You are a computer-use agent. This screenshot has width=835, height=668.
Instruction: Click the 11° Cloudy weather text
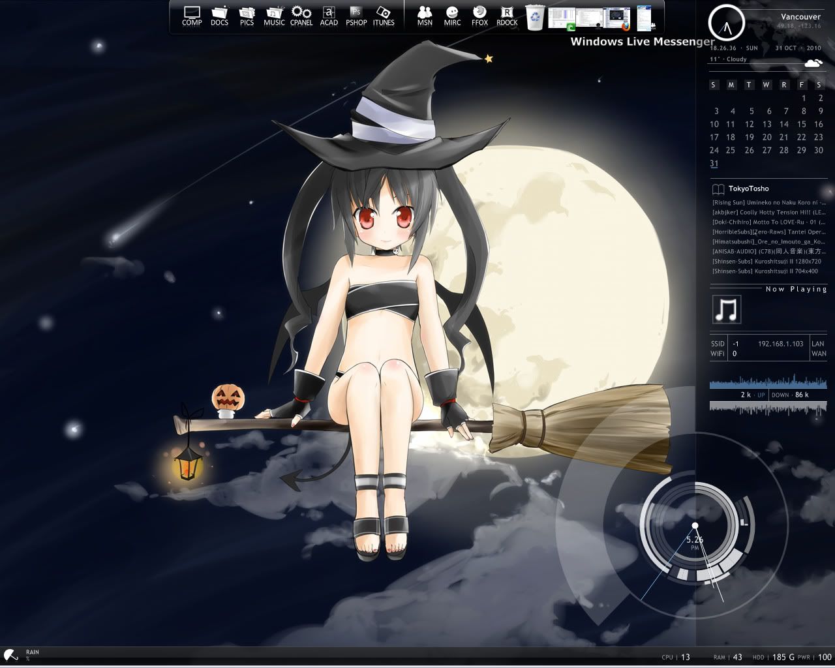pyautogui.click(x=728, y=59)
